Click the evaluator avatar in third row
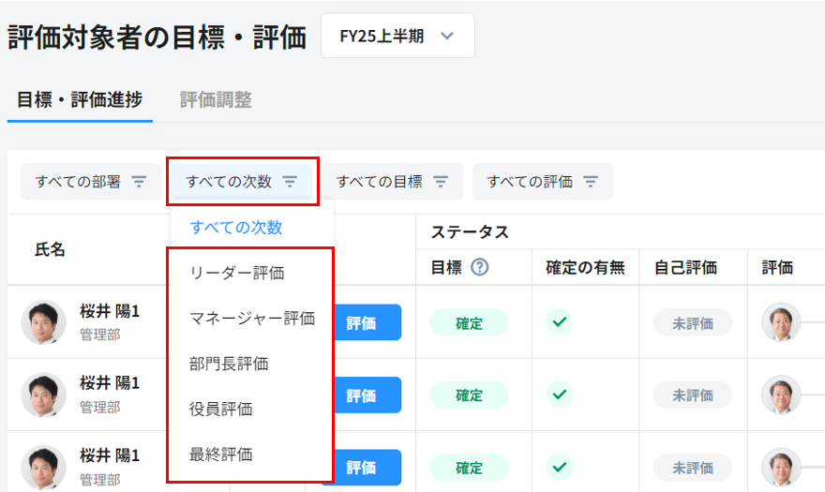825x492 pixels. [781, 467]
